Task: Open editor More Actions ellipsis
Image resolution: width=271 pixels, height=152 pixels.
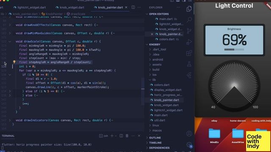Action: coord(139,8)
